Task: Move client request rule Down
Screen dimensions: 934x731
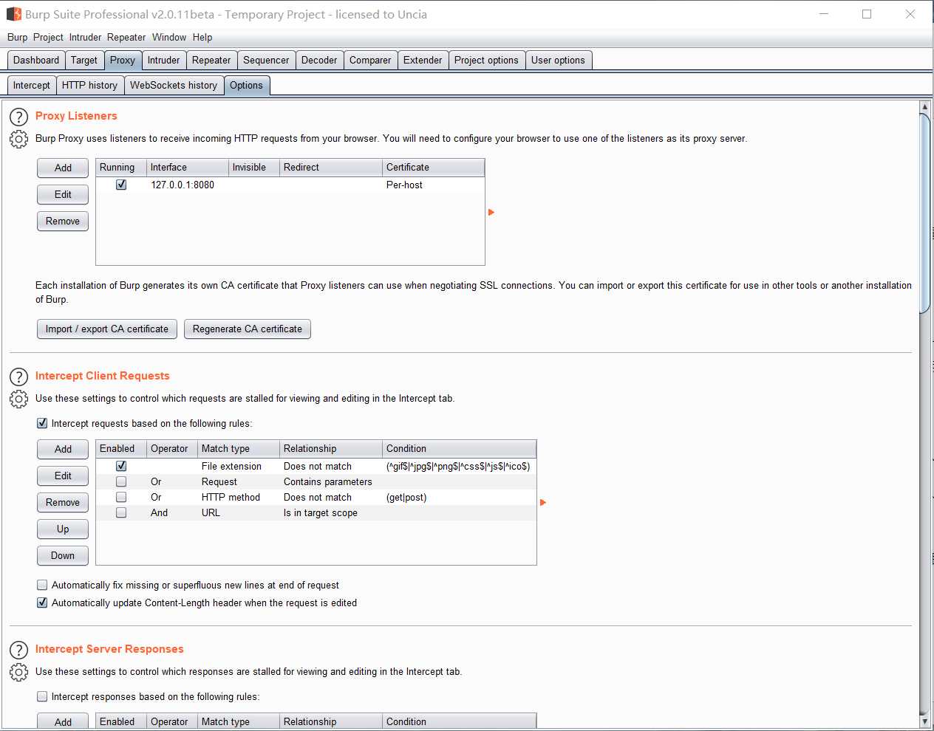Action: click(x=63, y=555)
